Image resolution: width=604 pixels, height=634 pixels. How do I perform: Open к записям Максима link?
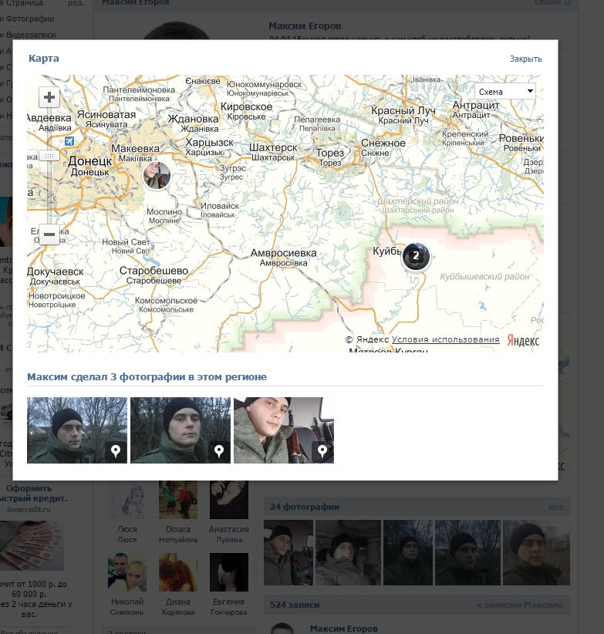pyautogui.click(x=520, y=605)
